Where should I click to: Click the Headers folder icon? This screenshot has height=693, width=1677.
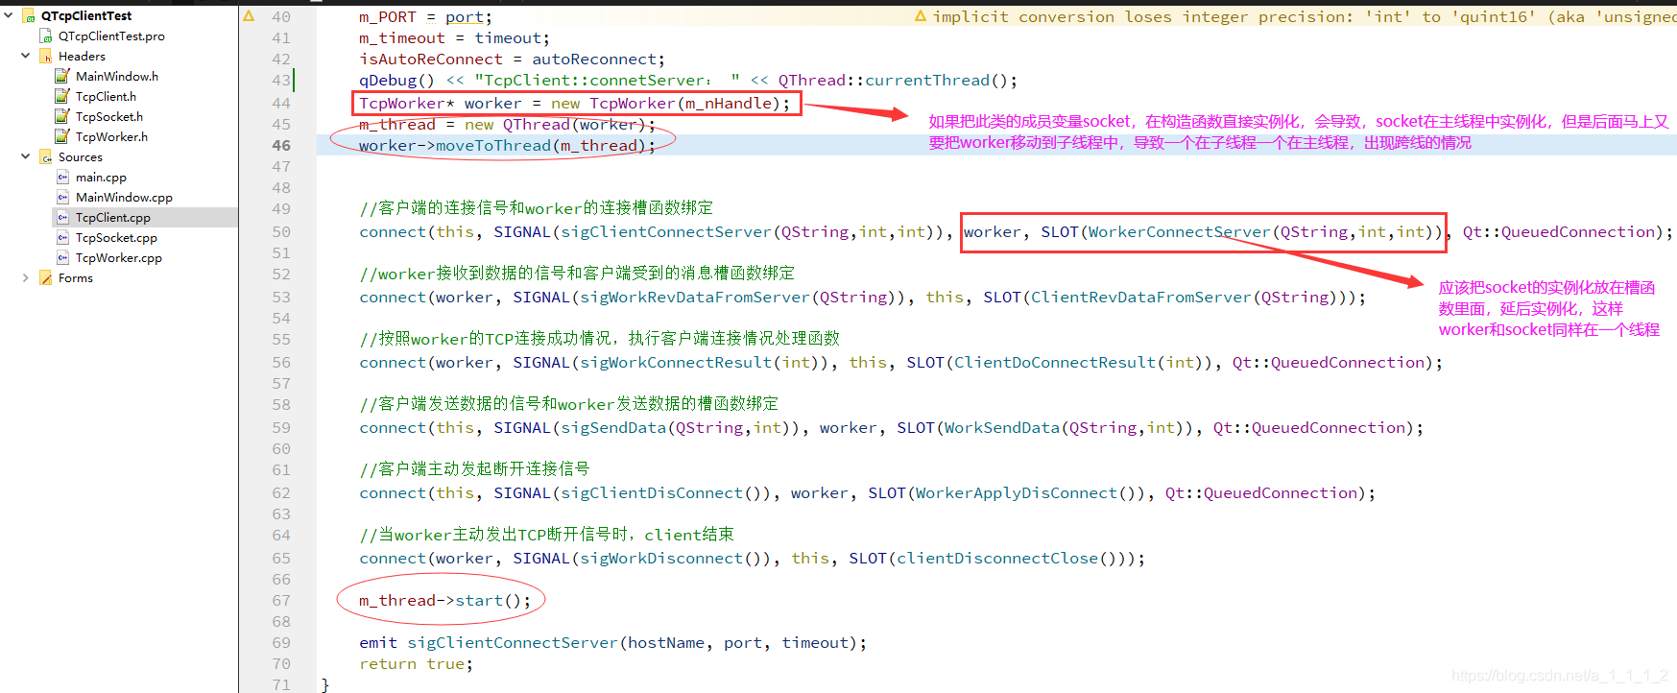tap(46, 56)
